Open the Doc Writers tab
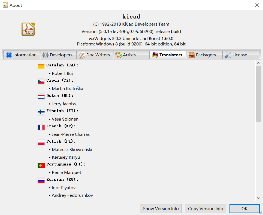This screenshot has height=215, width=263. tap(95, 55)
